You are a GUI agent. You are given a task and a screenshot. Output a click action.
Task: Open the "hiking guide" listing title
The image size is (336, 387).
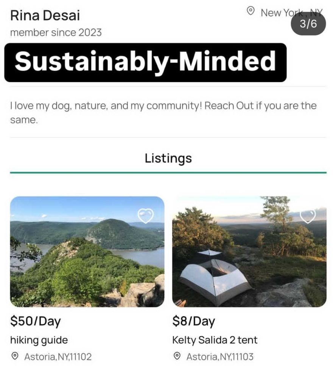[x=39, y=340]
